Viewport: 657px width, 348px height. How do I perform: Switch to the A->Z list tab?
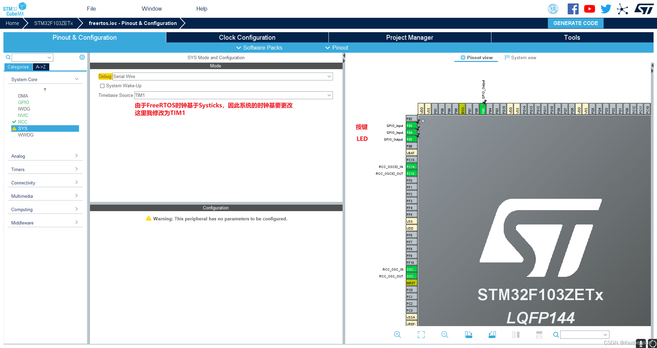(x=41, y=67)
